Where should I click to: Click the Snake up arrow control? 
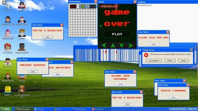pyautogui.click(x=113, y=45)
